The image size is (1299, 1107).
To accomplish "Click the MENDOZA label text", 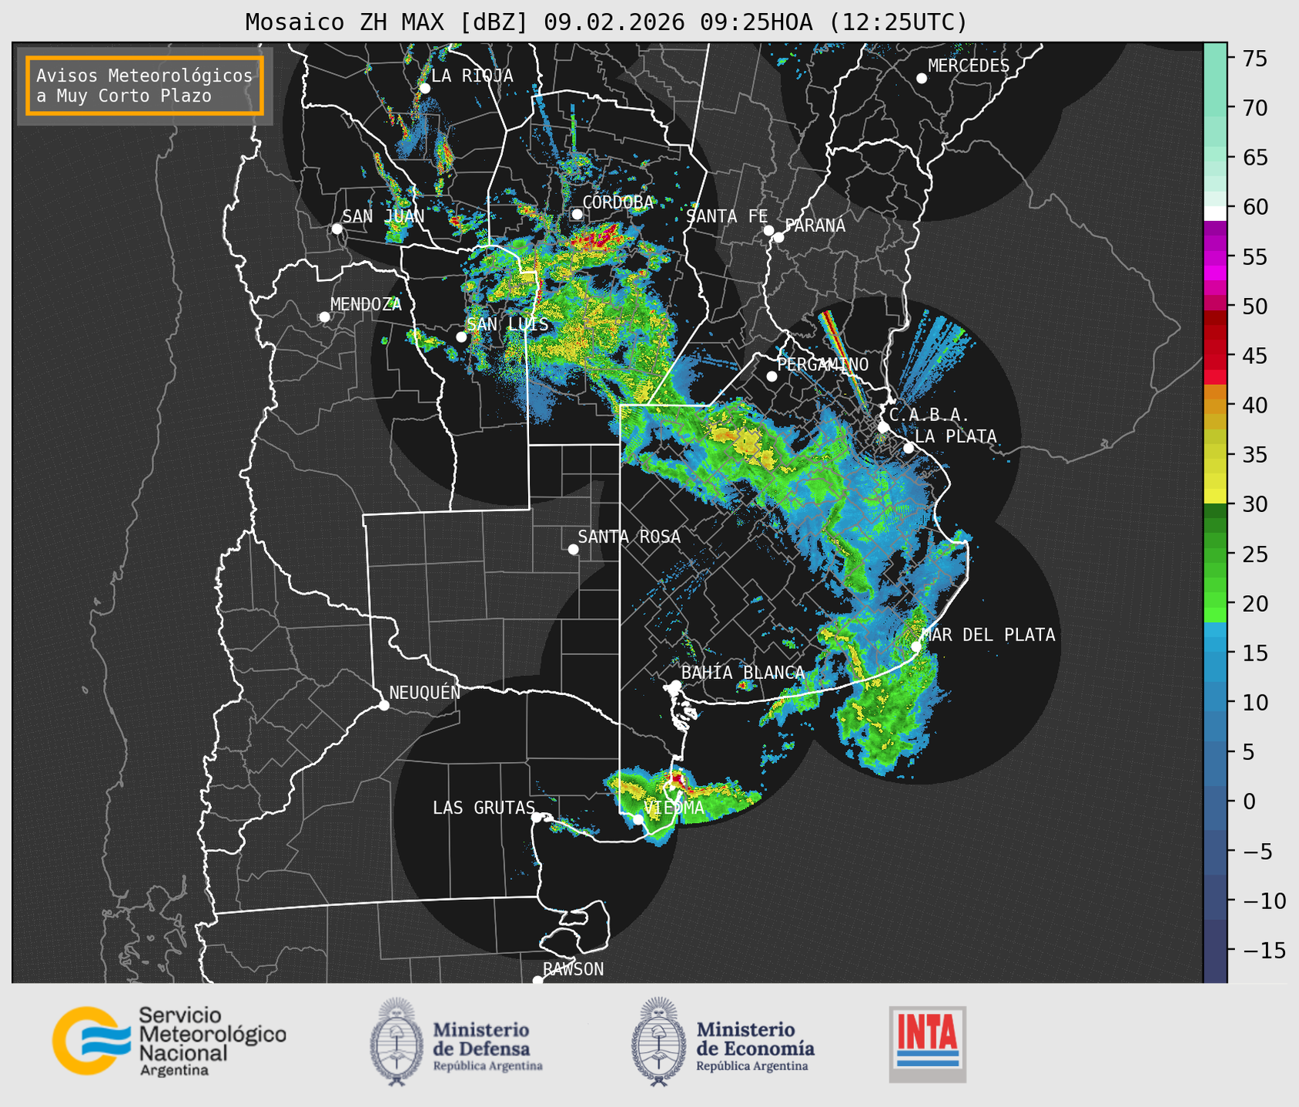I will [x=366, y=305].
